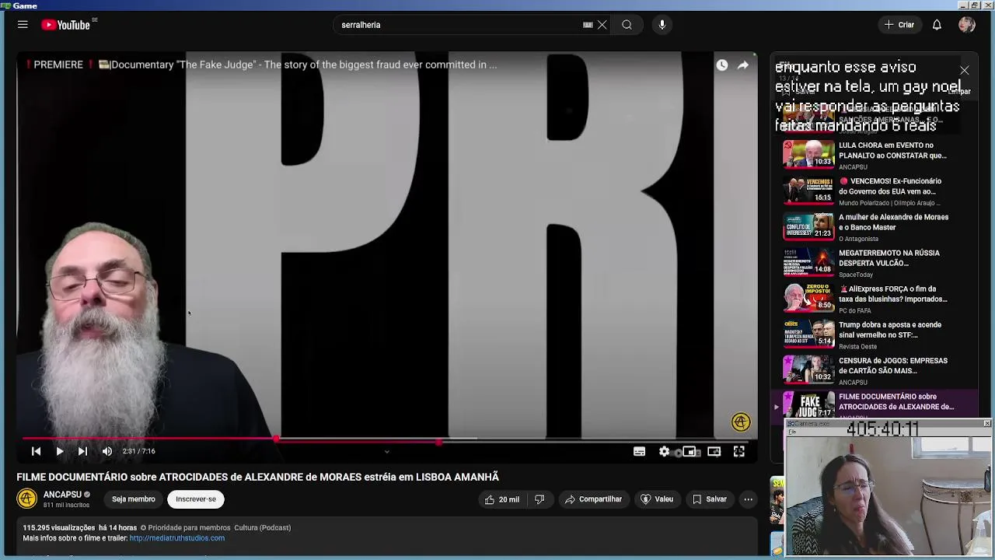Image resolution: width=995 pixels, height=560 pixels.
Task: Close the webcam overlay window
Action: (986, 424)
